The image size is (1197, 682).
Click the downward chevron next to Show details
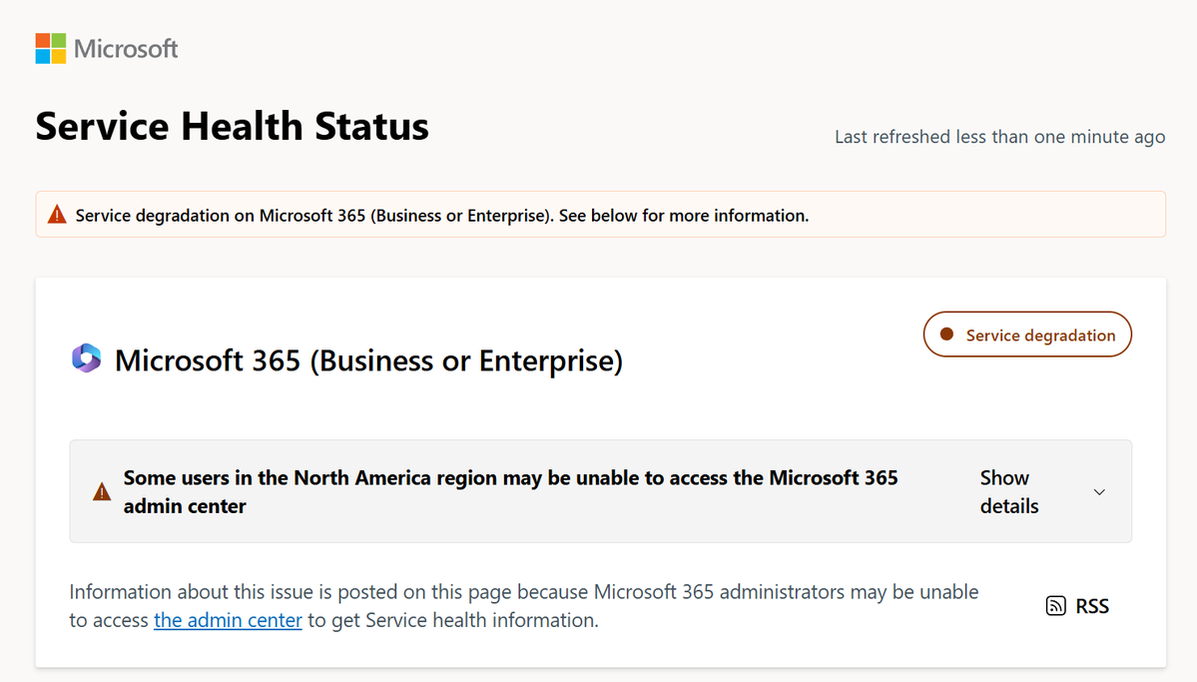1099,492
